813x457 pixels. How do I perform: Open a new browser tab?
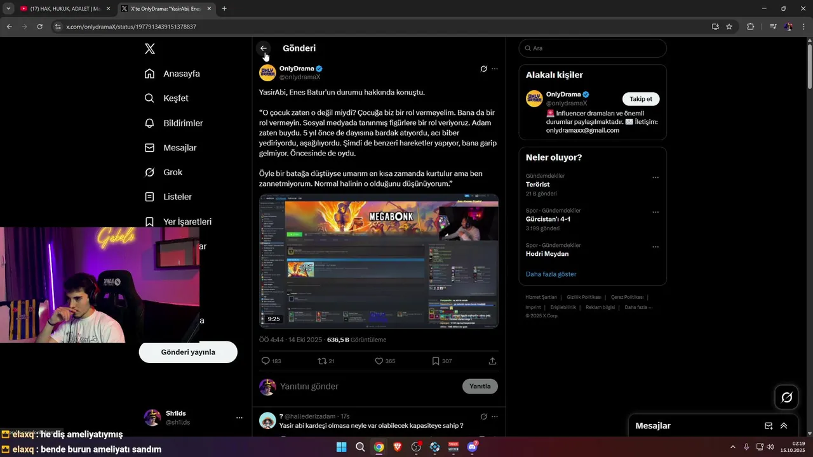coord(224,9)
